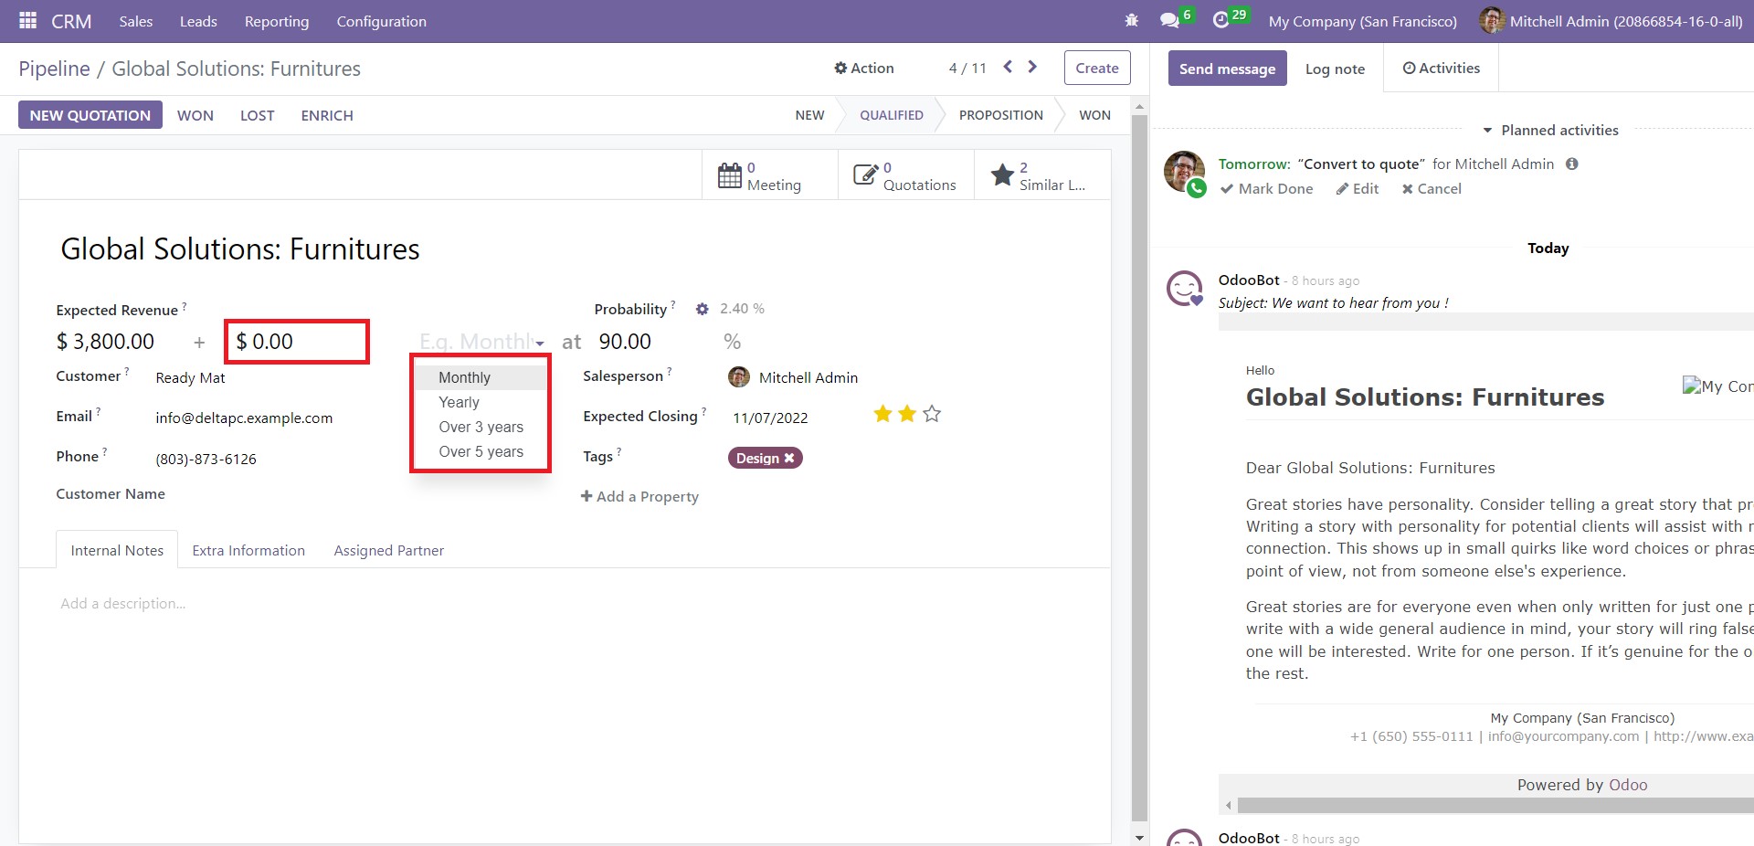Select Yearly recurring plan
The width and height of the screenshot is (1754, 846).
(481, 402)
